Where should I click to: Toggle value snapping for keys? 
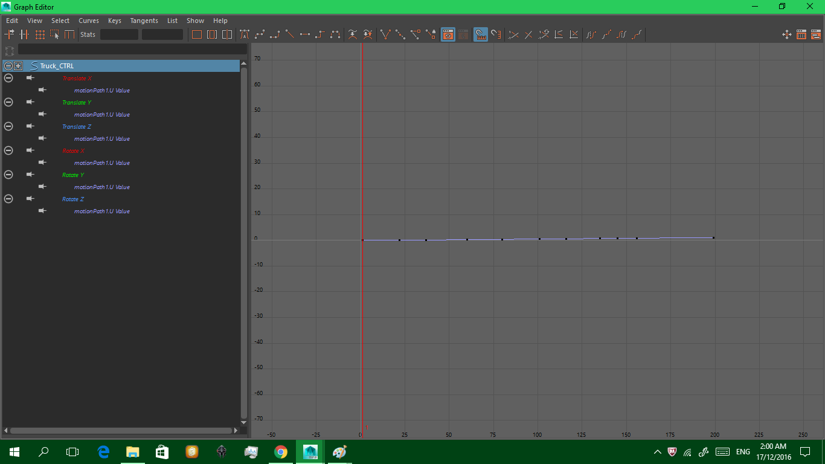495,34
